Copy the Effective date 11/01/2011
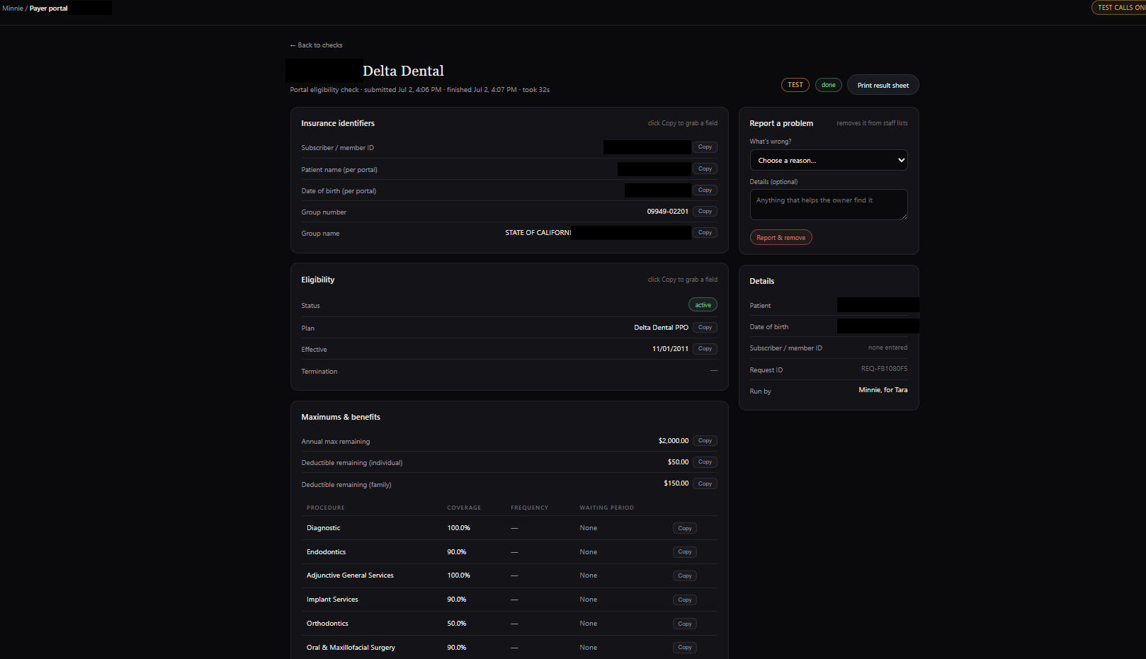The image size is (1146, 659). tap(705, 348)
